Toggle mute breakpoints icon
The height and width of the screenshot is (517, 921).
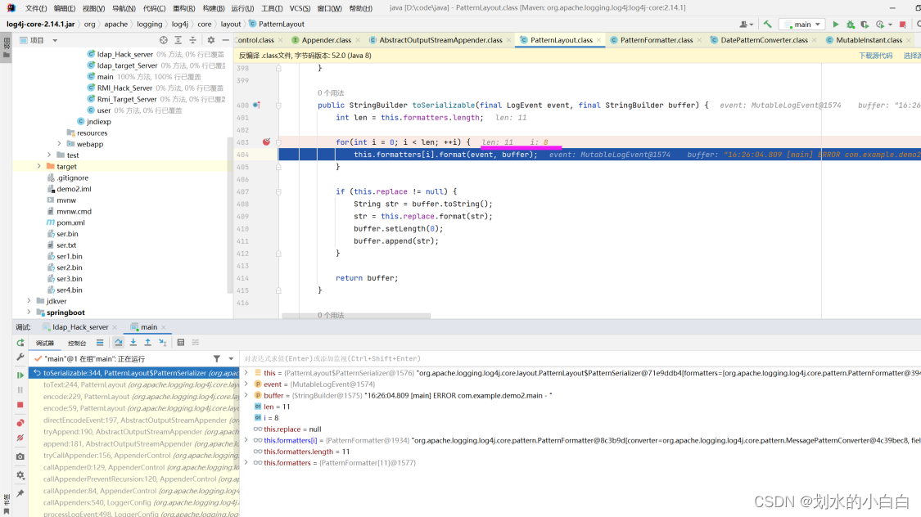pos(20,438)
